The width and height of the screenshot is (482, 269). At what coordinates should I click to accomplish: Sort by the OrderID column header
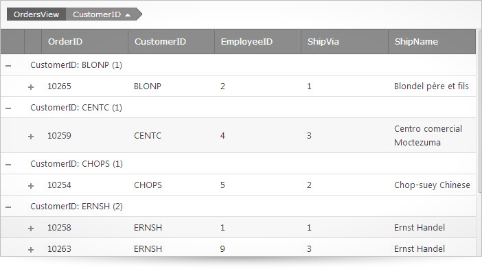tap(84, 41)
